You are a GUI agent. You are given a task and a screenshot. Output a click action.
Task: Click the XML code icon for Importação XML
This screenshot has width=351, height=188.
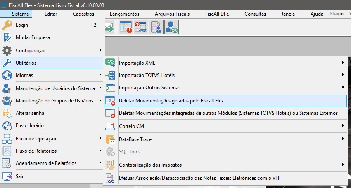110,63
